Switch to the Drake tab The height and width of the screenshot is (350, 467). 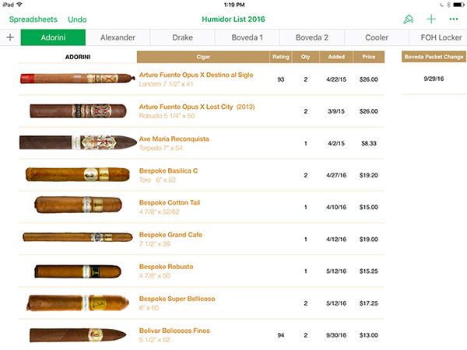pos(182,37)
